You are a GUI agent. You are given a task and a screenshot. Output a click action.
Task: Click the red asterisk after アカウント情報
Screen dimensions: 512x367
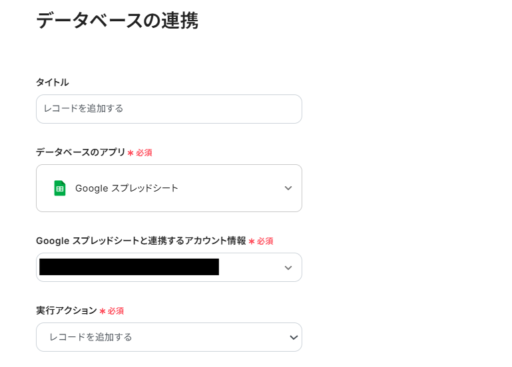tap(252, 241)
